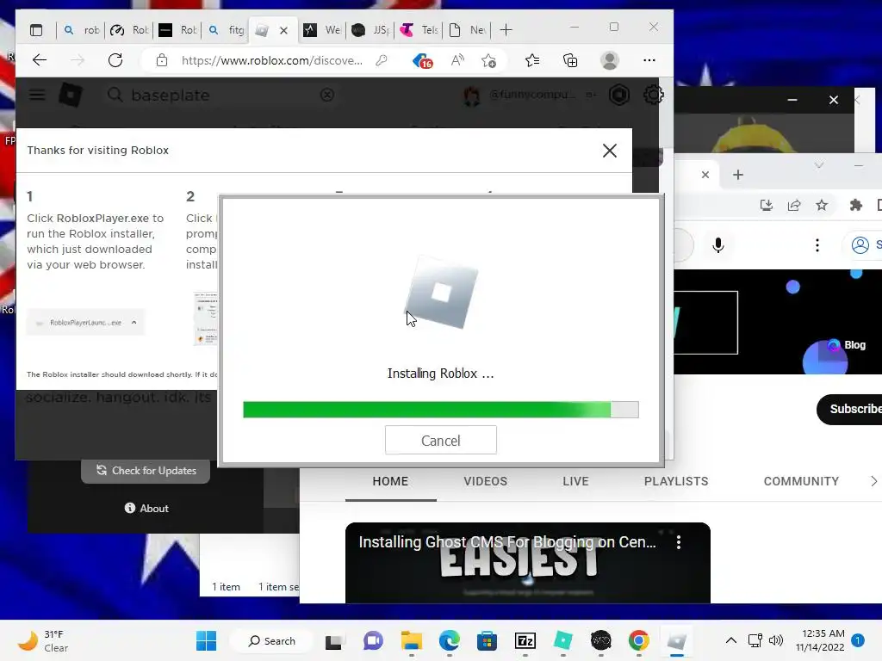The height and width of the screenshot is (661, 882).
Task: Open the volume control in system tray
Action: click(776, 640)
